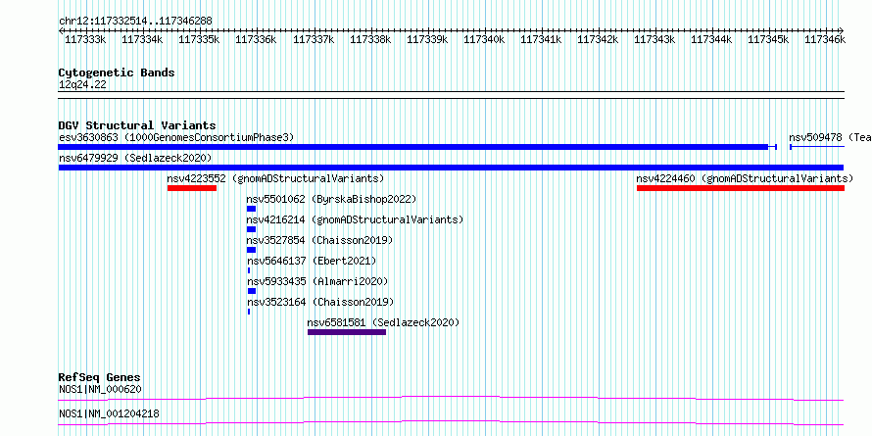Viewport: 872px width, 436px height.
Task: Select nsv5933435 Almarri2020 label
Action: pos(317,282)
